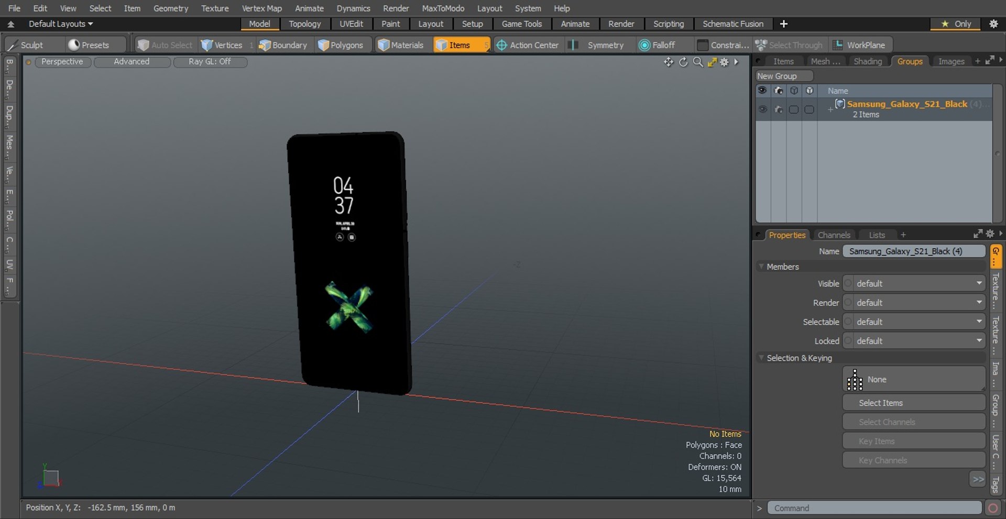Screen dimensions: 1006x519
Task: Maximize the Properties panel
Action: pyautogui.click(x=978, y=234)
